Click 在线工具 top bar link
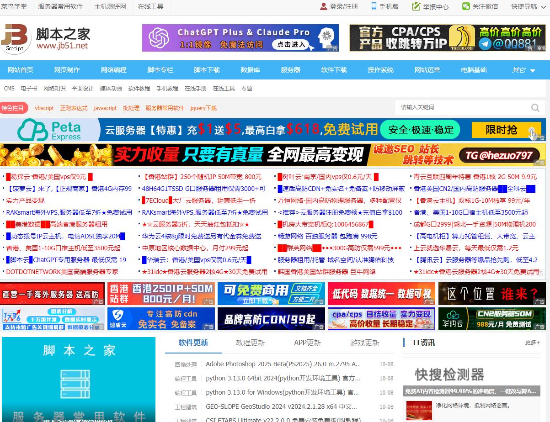 coord(151,6)
